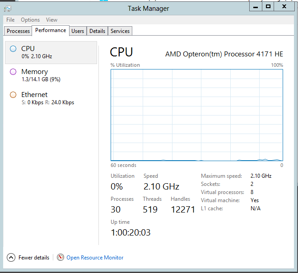Switch to the Users tab
Viewport: 298px width, 273px height.
pyautogui.click(x=78, y=31)
